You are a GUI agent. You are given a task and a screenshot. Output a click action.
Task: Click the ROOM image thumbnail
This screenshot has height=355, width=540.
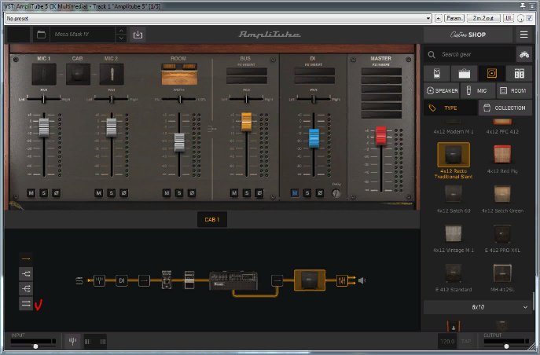click(x=179, y=74)
